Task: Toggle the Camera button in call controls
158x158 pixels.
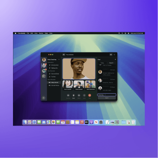Action: point(68,95)
